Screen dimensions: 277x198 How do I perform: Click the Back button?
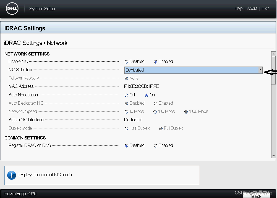256,196
